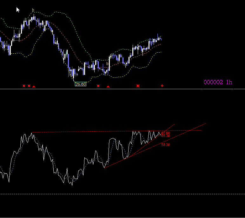Click the b label above the price peak
Viewport: 245px width, 218px height.
pyautogui.click(x=33, y=10)
